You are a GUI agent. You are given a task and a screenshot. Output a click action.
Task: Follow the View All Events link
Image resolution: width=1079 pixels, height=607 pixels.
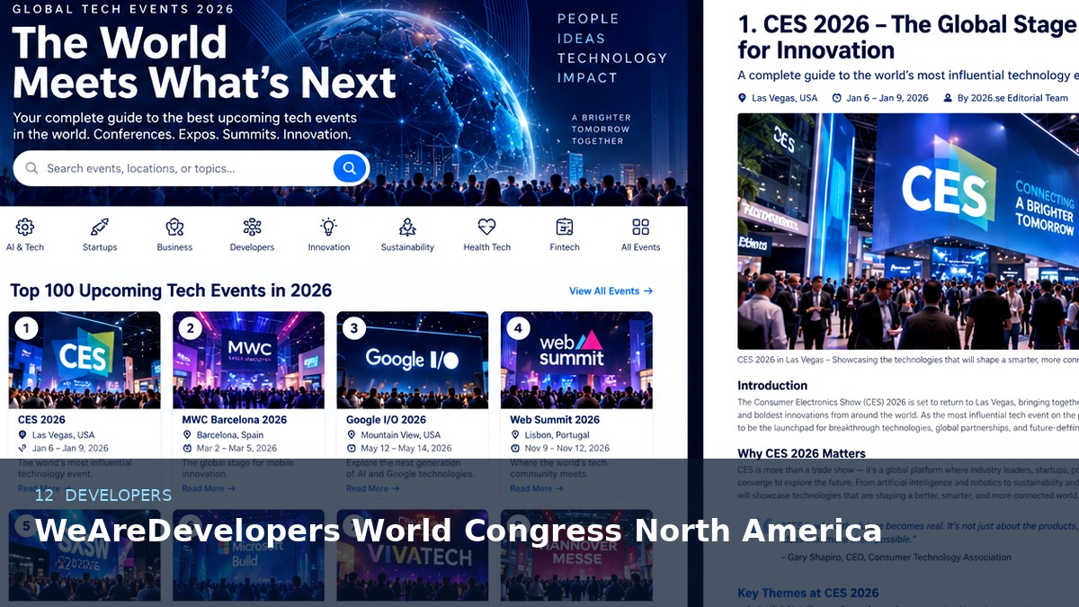pyautogui.click(x=611, y=290)
